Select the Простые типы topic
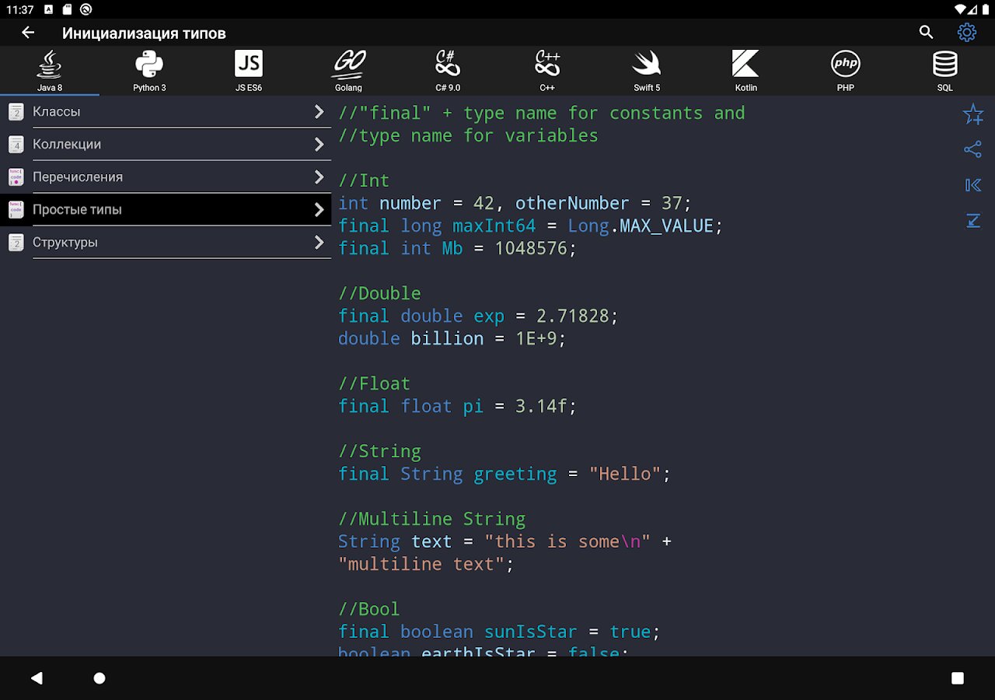995x700 pixels. (x=166, y=210)
